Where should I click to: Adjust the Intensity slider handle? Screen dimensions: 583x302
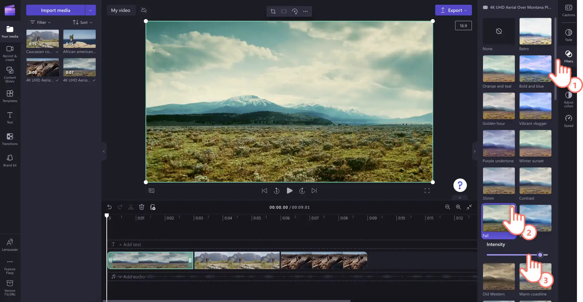pos(540,255)
